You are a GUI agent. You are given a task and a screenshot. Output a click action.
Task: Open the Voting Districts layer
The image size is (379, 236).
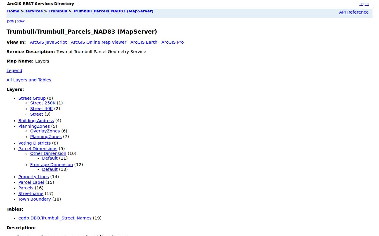pyautogui.click(x=35, y=143)
